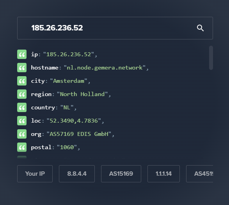This screenshot has height=205, width=229.
Task: Click the loc value 52.3490,4.7836
Action: [x=74, y=121]
